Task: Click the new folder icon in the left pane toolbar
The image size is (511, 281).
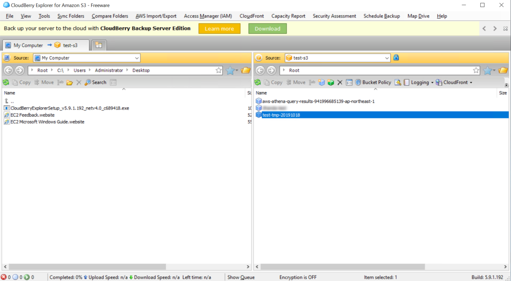Action: point(69,82)
